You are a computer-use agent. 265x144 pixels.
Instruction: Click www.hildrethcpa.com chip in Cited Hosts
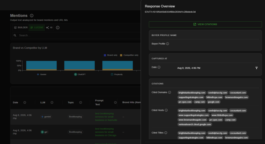pyautogui.click(x=222, y=115)
